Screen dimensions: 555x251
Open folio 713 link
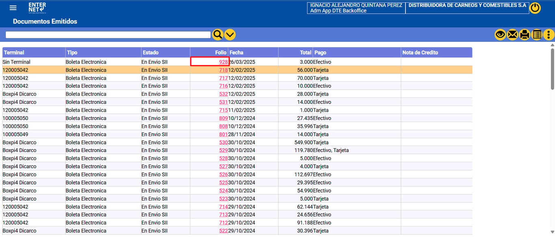(x=223, y=215)
